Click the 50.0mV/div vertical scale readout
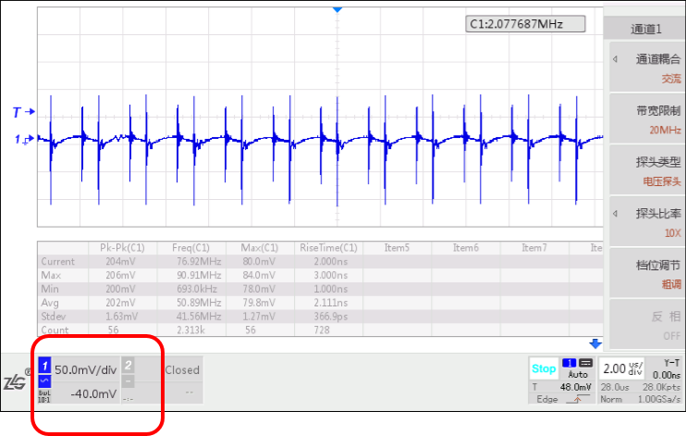This screenshot has height=436, width=686. point(85,369)
